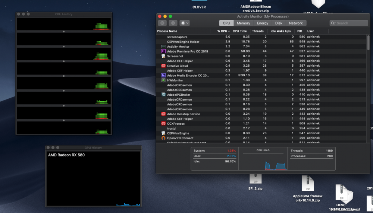Sort by CPU Time column header

240,31
